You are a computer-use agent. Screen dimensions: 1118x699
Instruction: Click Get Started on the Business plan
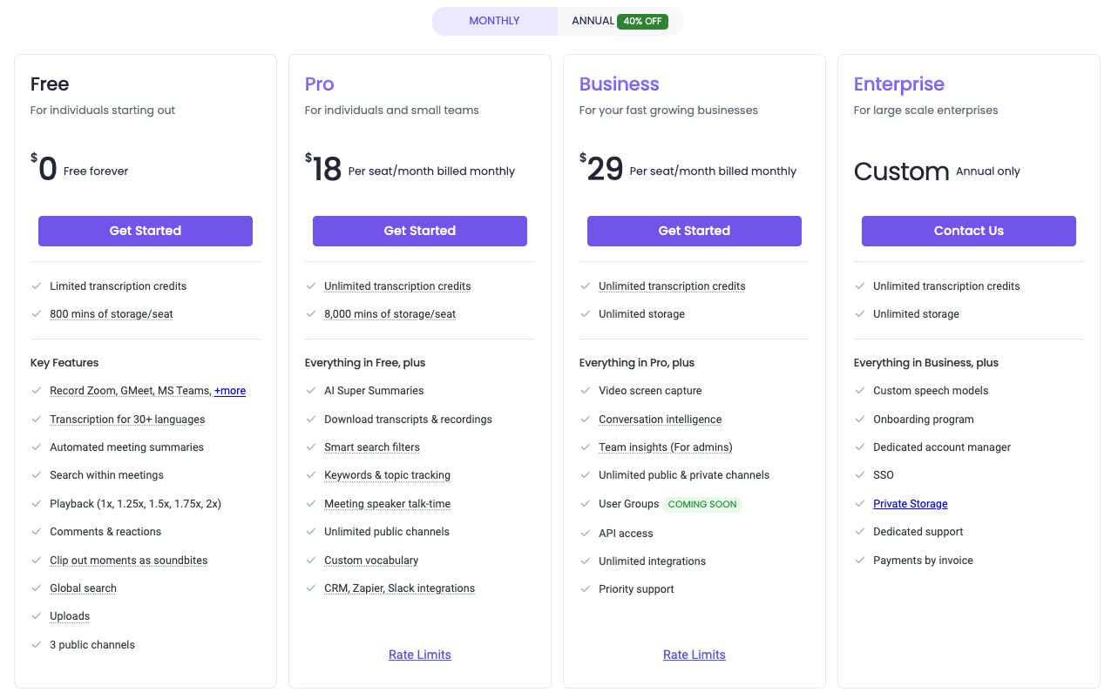(694, 231)
